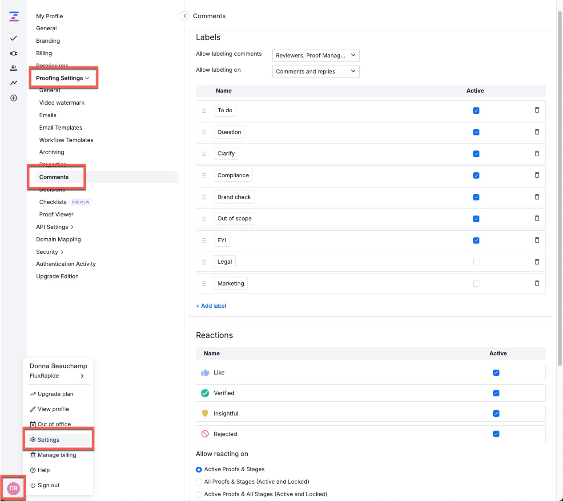The width and height of the screenshot is (563, 501).
Task: Expand the API Settings section
Action: pyautogui.click(x=55, y=227)
